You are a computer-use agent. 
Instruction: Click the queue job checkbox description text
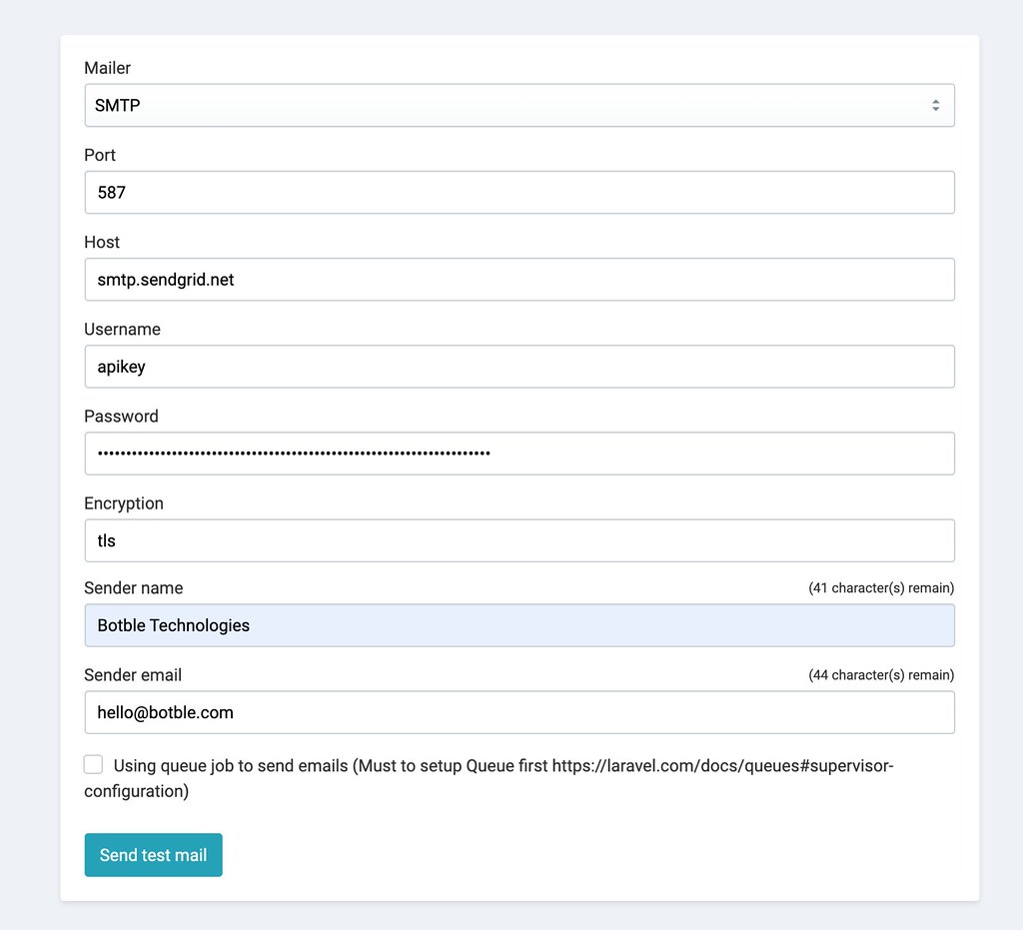489,778
